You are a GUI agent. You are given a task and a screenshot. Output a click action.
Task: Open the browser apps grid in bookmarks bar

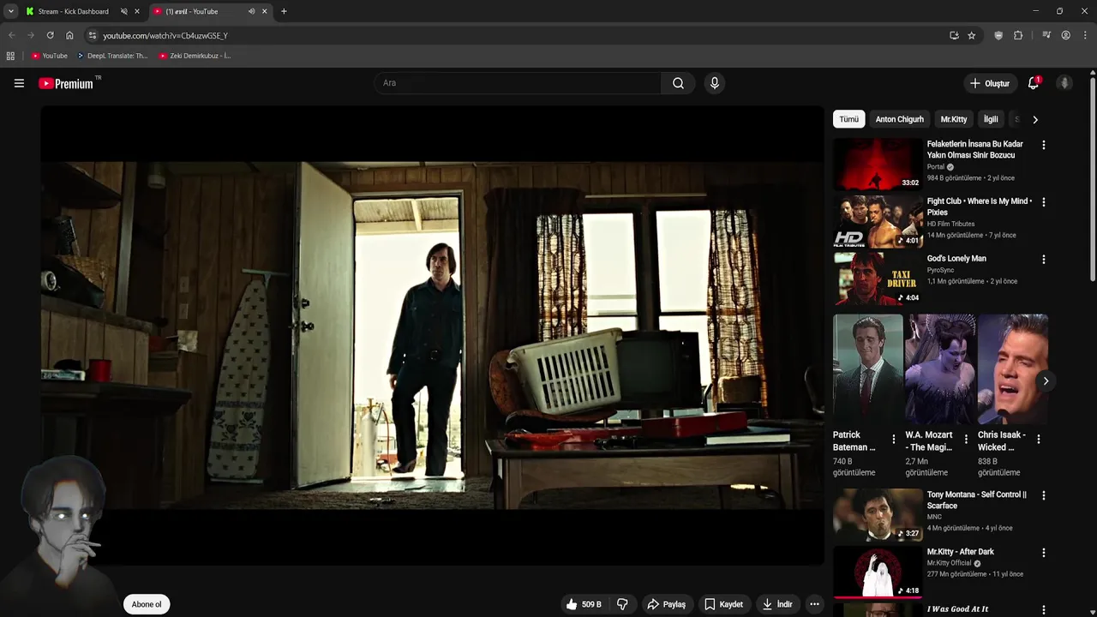click(x=10, y=56)
